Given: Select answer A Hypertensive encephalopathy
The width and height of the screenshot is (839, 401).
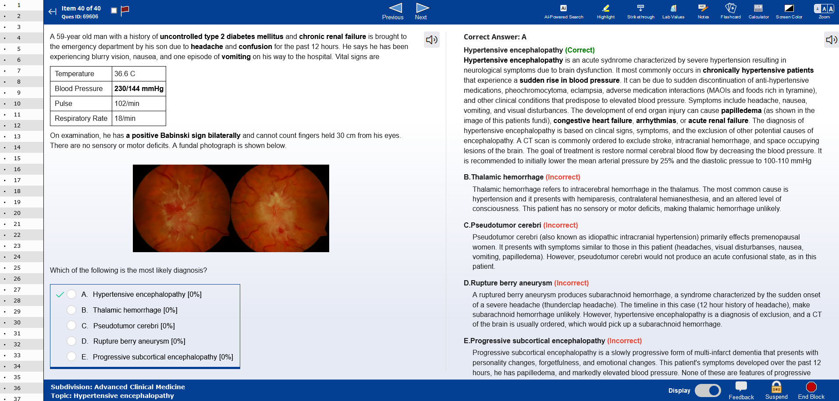Looking at the screenshot, I should point(71,294).
